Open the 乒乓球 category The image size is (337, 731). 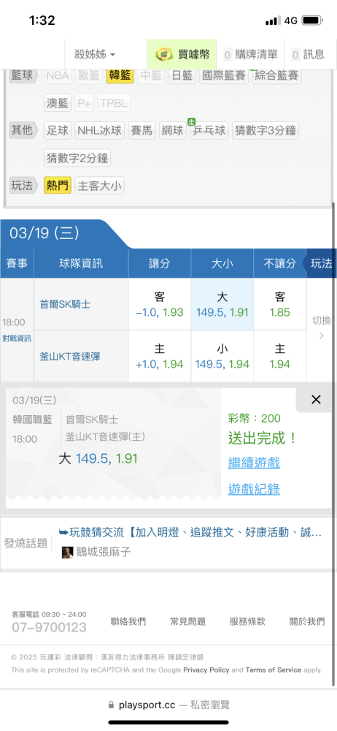(x=209, y=130)
